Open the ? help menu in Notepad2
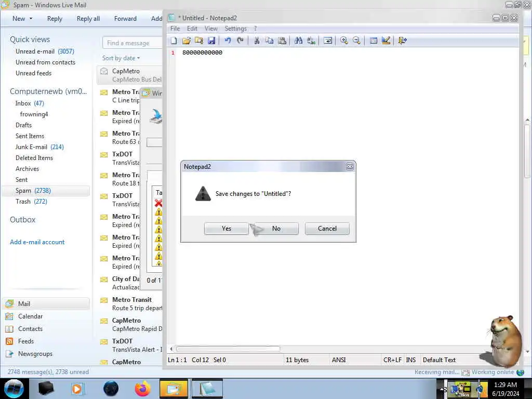Image resolution: width=532 pixels, height=399 pixels. (256, 29)
